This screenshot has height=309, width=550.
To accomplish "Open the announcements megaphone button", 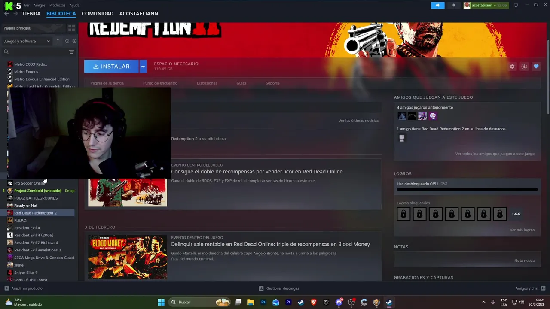I will (x=437, y=5).
